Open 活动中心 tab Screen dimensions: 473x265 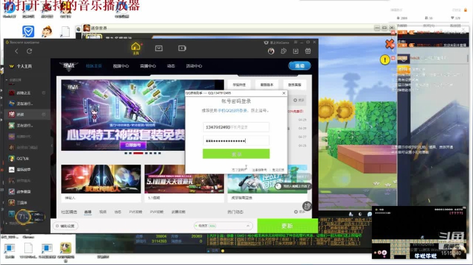coord(194,66)
